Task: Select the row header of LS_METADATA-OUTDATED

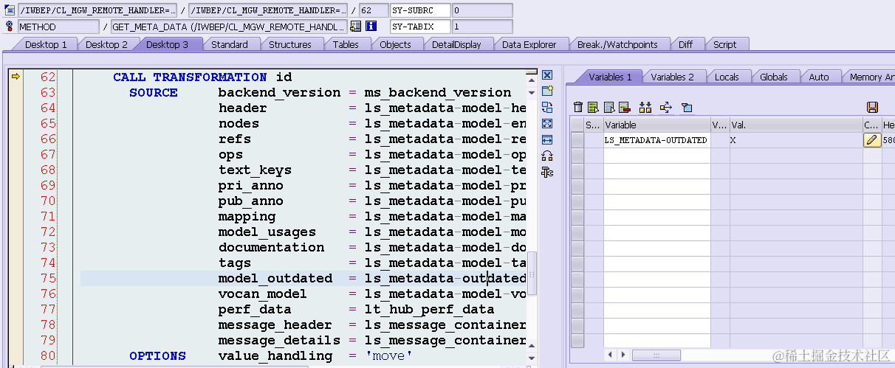Action: click(577, 139)
